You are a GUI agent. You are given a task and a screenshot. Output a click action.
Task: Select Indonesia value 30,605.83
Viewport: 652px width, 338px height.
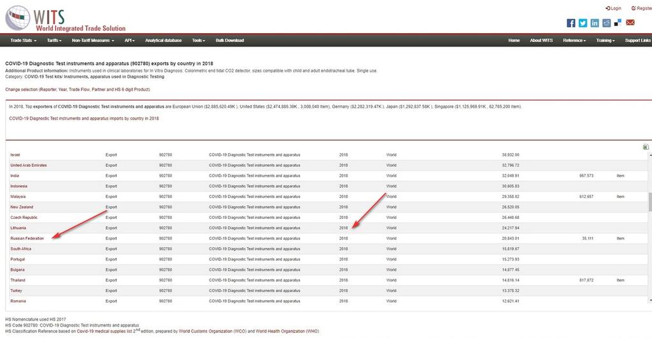pyautogui.click(x=510, y=187)
